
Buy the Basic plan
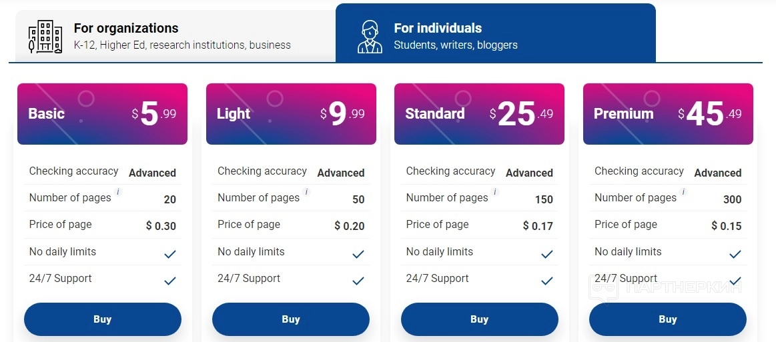pyautogui.click(x=103, y=319)
